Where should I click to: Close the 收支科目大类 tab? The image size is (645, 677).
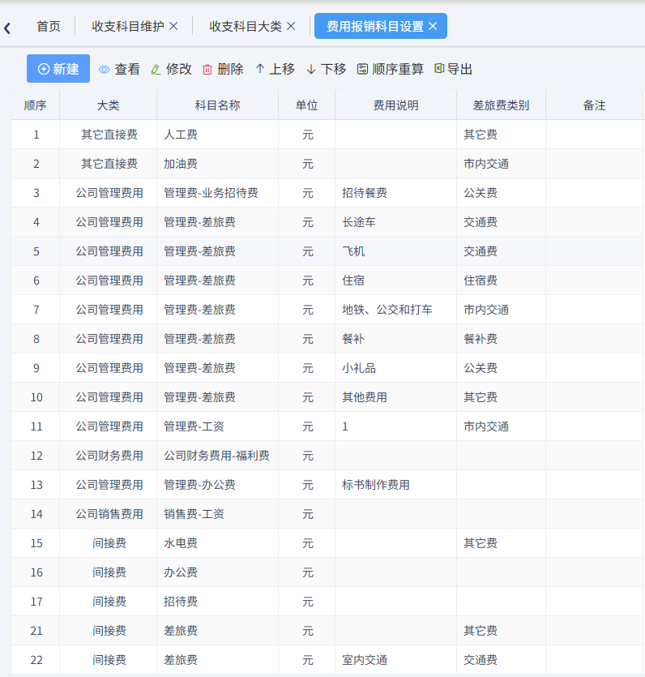coord(291,26)
